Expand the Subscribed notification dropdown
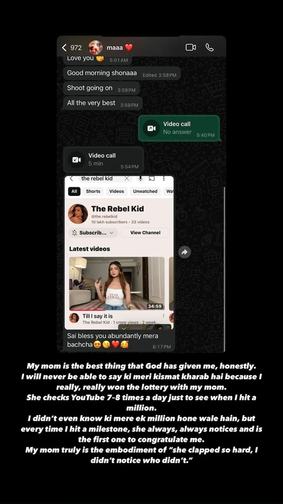The height and width of the screenshot is (504, 283). tap(93, 233)
